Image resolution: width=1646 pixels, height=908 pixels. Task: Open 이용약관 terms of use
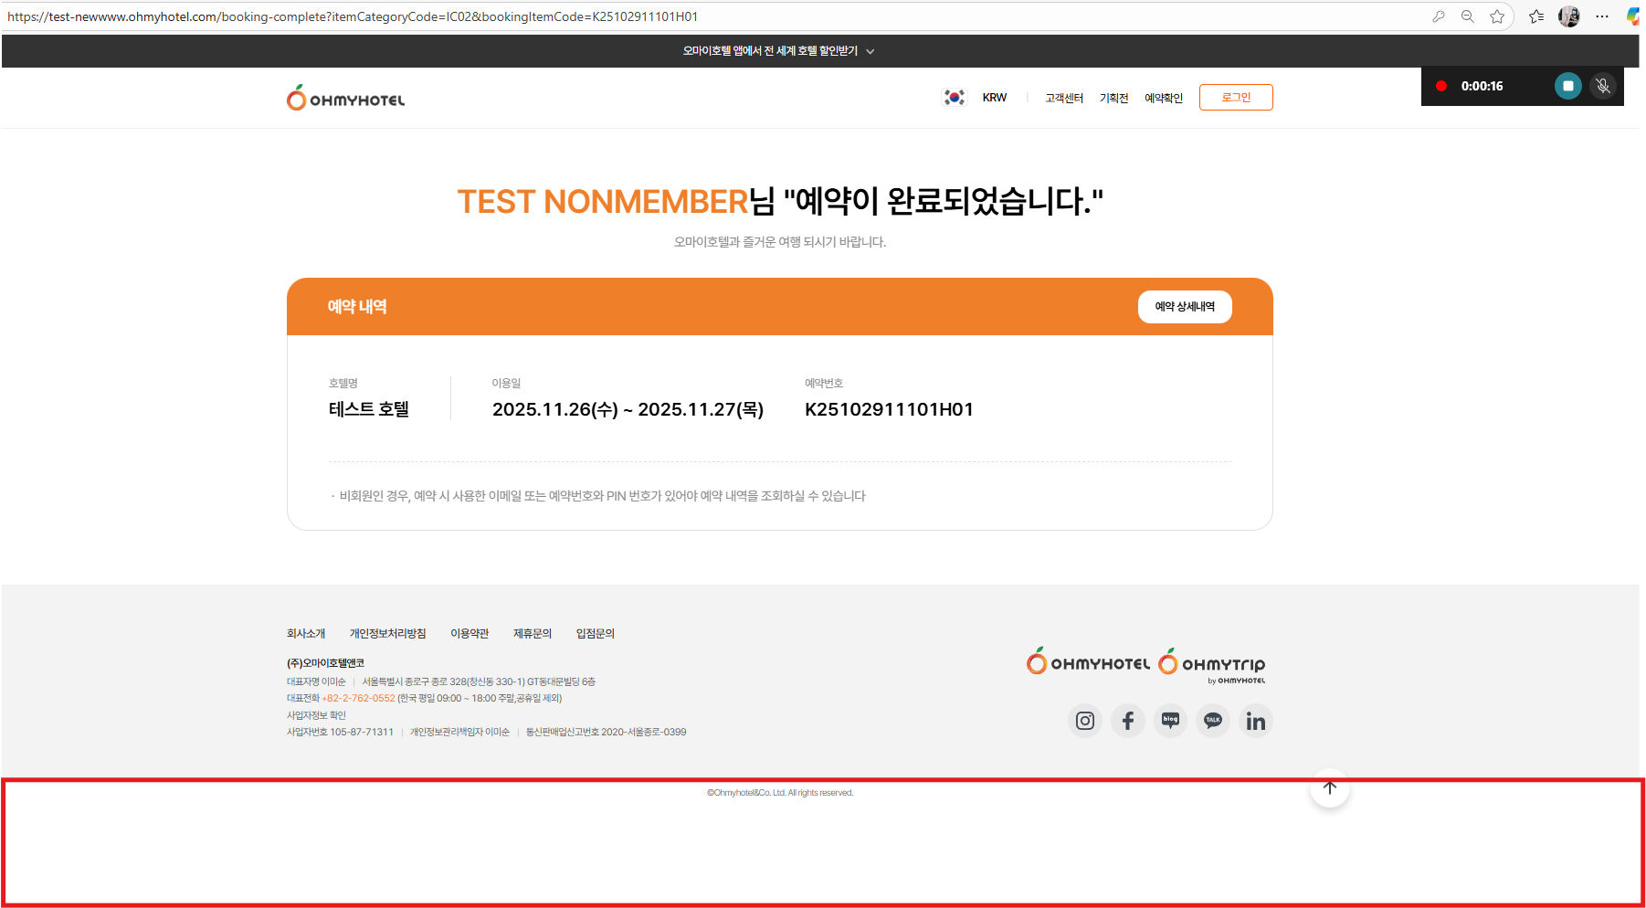tap(470, 634)
